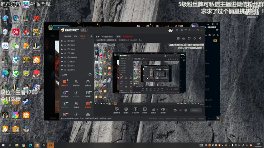Open WeChat desktop shortcut
This screenshot has width=264, height=148.
pyautogui.click(x=16, y=47)
